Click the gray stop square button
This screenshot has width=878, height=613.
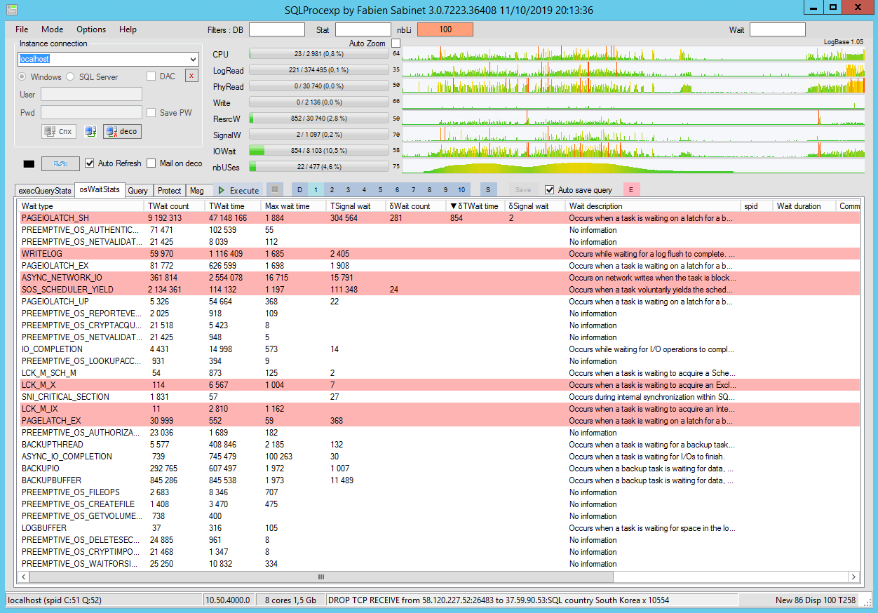tap(276, 189)
